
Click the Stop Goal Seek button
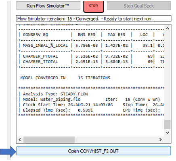point(139,6)
